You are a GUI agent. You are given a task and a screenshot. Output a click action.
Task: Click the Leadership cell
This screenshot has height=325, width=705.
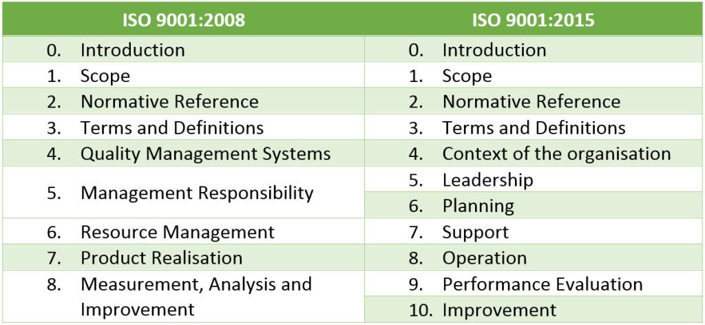click(534, 179)
